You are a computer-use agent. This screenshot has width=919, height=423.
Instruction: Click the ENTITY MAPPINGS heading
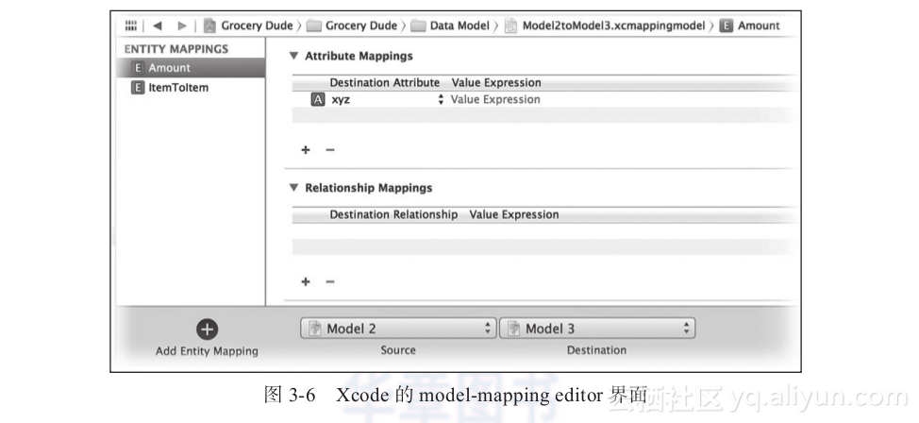click(176, 49)
